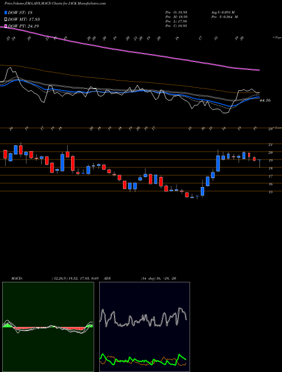Click the 20 price axis label
The image size is (282, 372).
(270, 153)
